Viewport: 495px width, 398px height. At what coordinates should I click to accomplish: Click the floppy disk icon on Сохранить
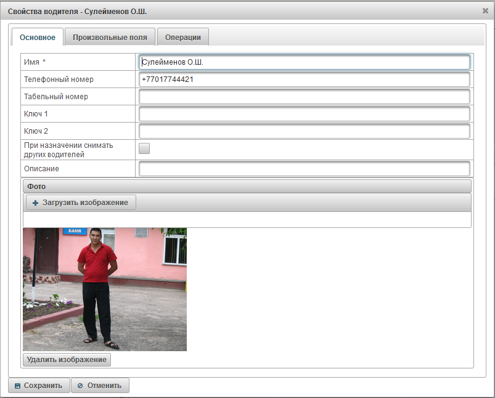pyautogui.click(x=18, y=386)
